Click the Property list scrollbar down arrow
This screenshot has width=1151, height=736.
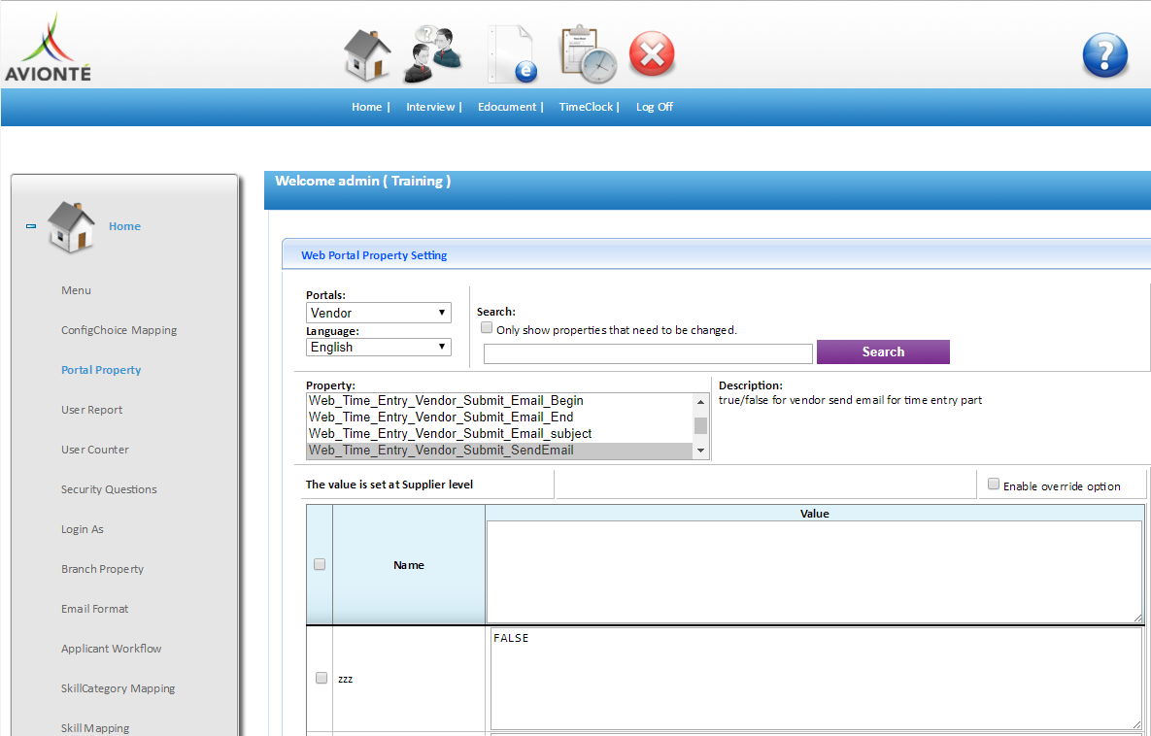click(700, 451)
